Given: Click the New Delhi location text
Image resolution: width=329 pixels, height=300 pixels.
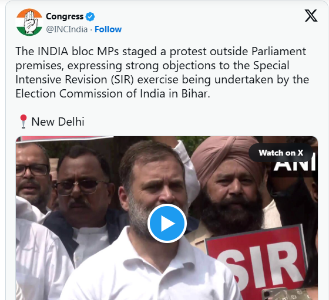Looking at the screenshot, I should [58, 122].
